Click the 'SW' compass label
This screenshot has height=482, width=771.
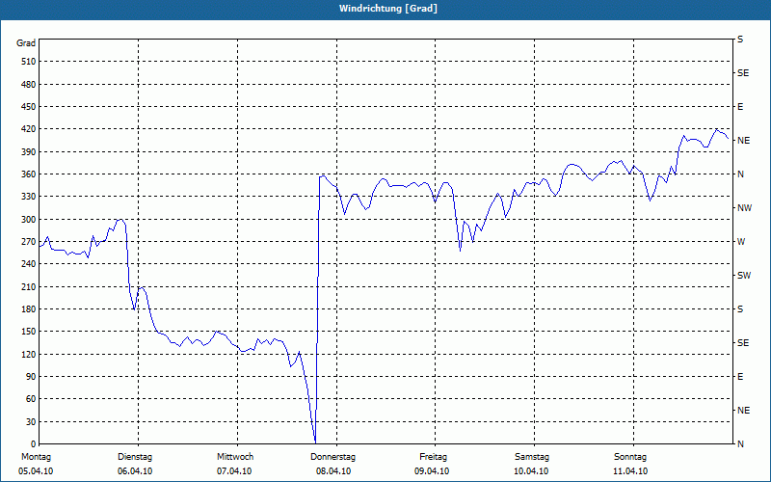[744, 276]
